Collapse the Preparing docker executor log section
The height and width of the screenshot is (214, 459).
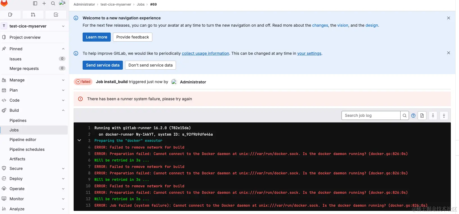tap(79, 140)
